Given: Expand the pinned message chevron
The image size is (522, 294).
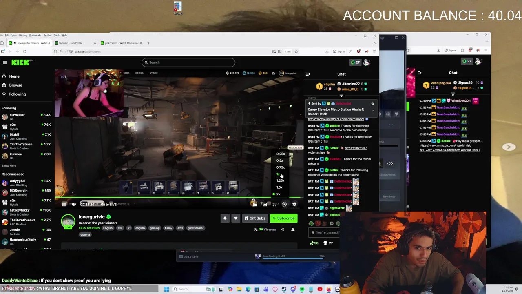Looking at the screenshot, I should (x=372, y=111).
